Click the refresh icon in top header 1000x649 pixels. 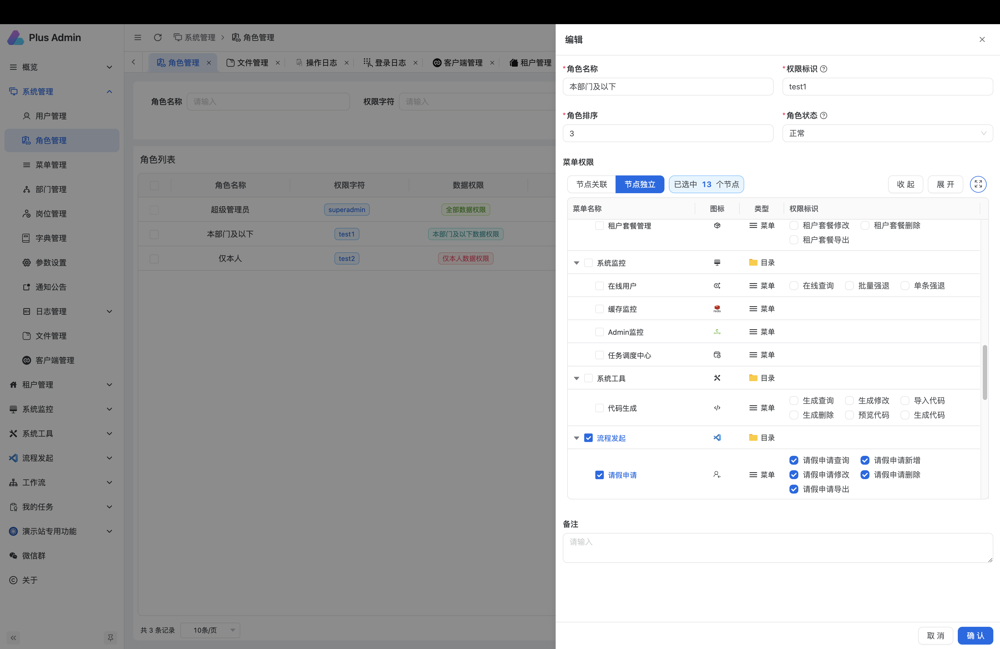pyautogui.click(x=157, y=37)
